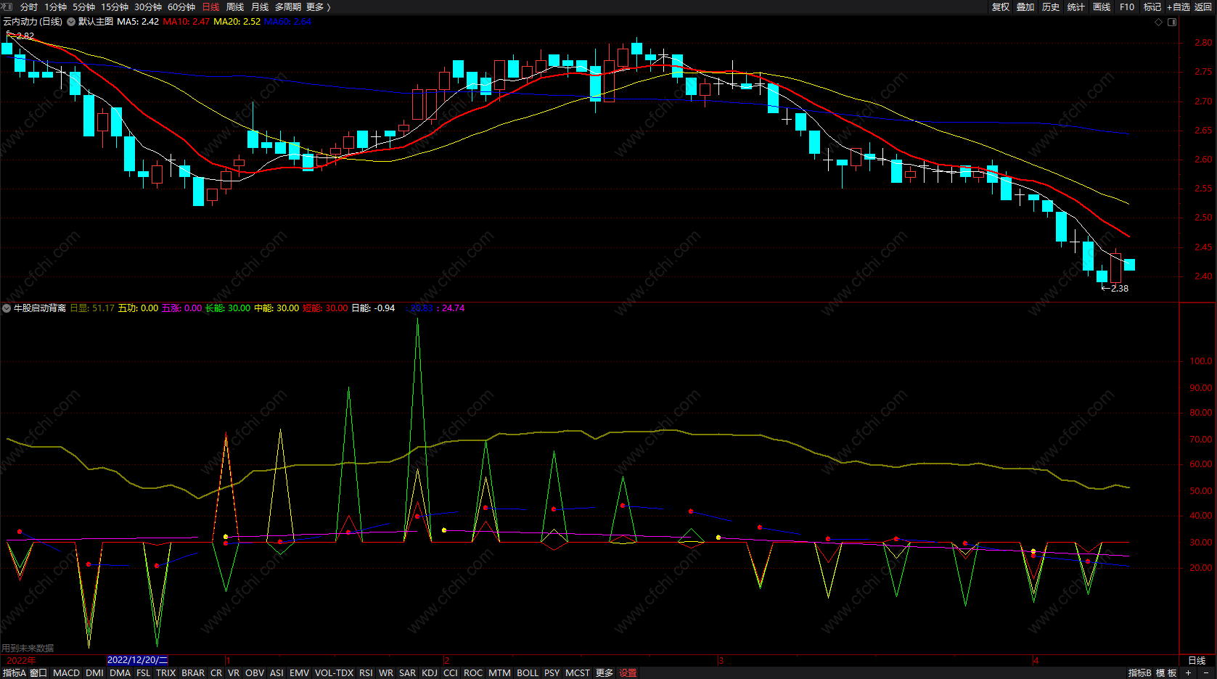
Task: Click the collapse icon left of 分时
Action: click(x=7, y=7)
